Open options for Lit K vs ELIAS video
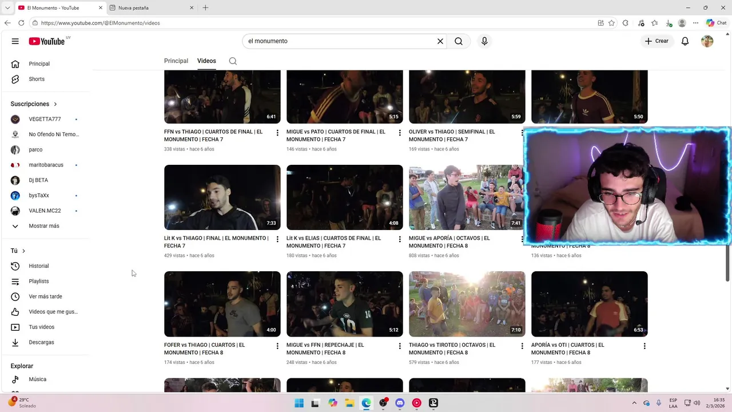The image size is (732, 412). 400,239
